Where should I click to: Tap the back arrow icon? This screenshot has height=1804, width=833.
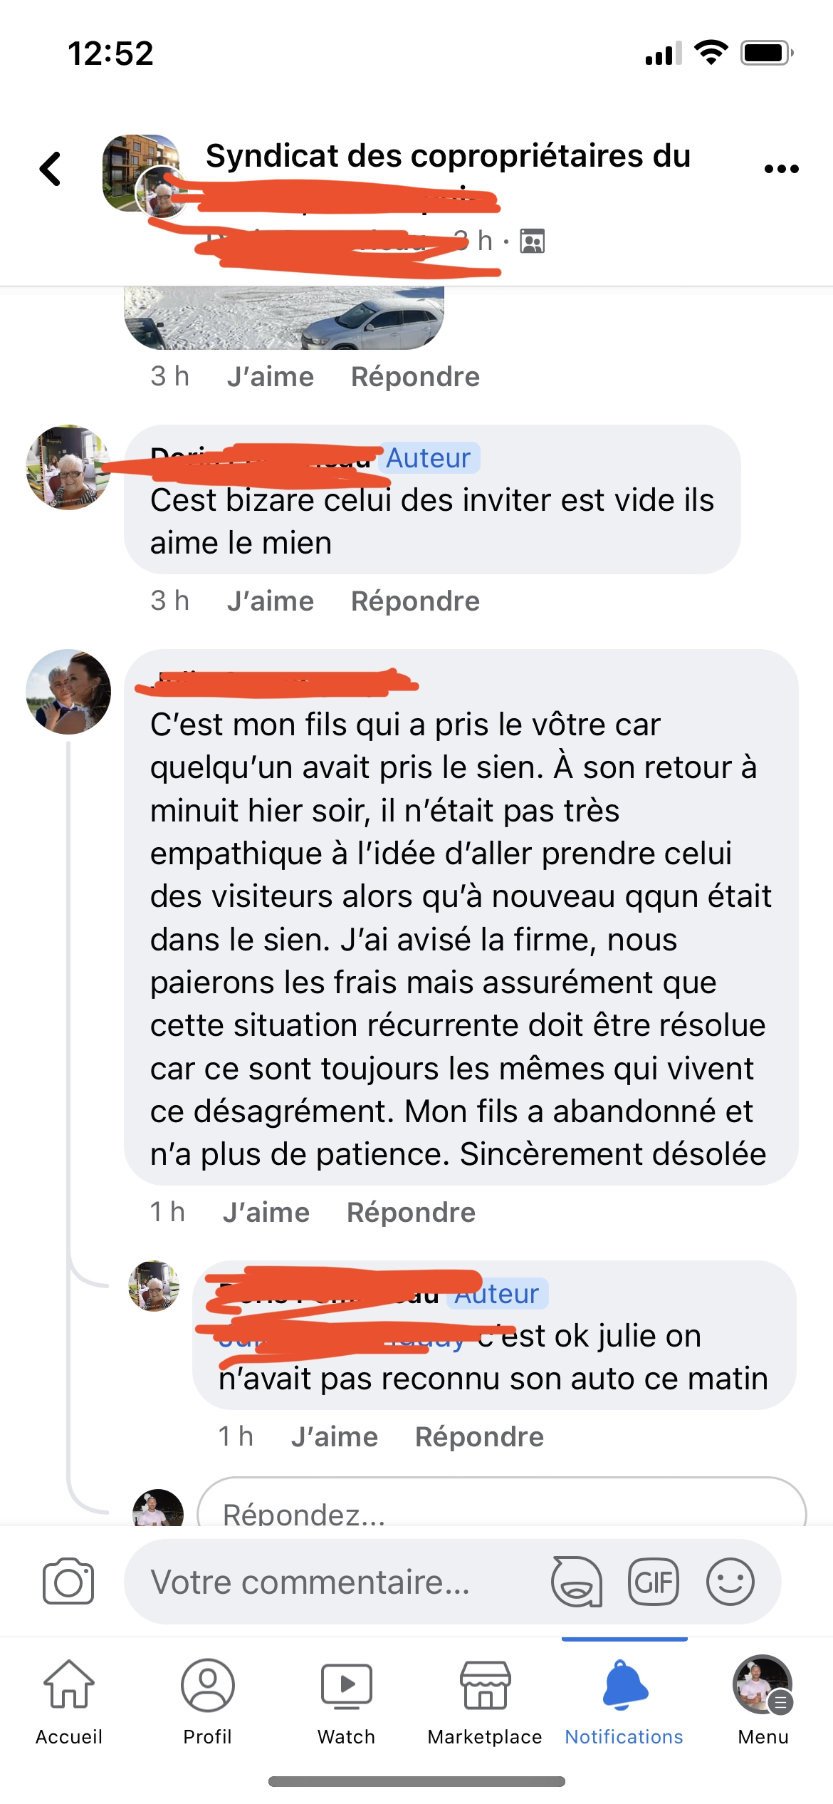[51, 169]
